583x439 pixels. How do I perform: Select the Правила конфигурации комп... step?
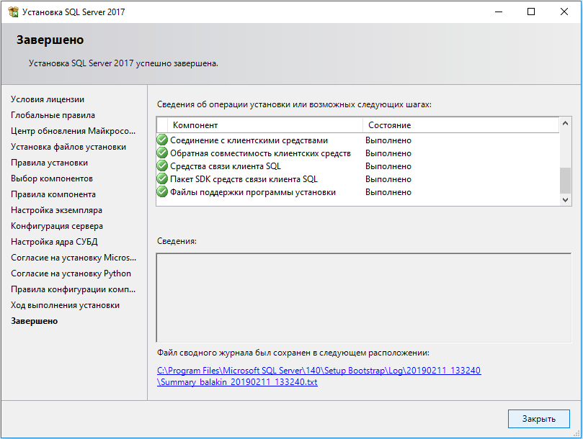click(74, 289)
